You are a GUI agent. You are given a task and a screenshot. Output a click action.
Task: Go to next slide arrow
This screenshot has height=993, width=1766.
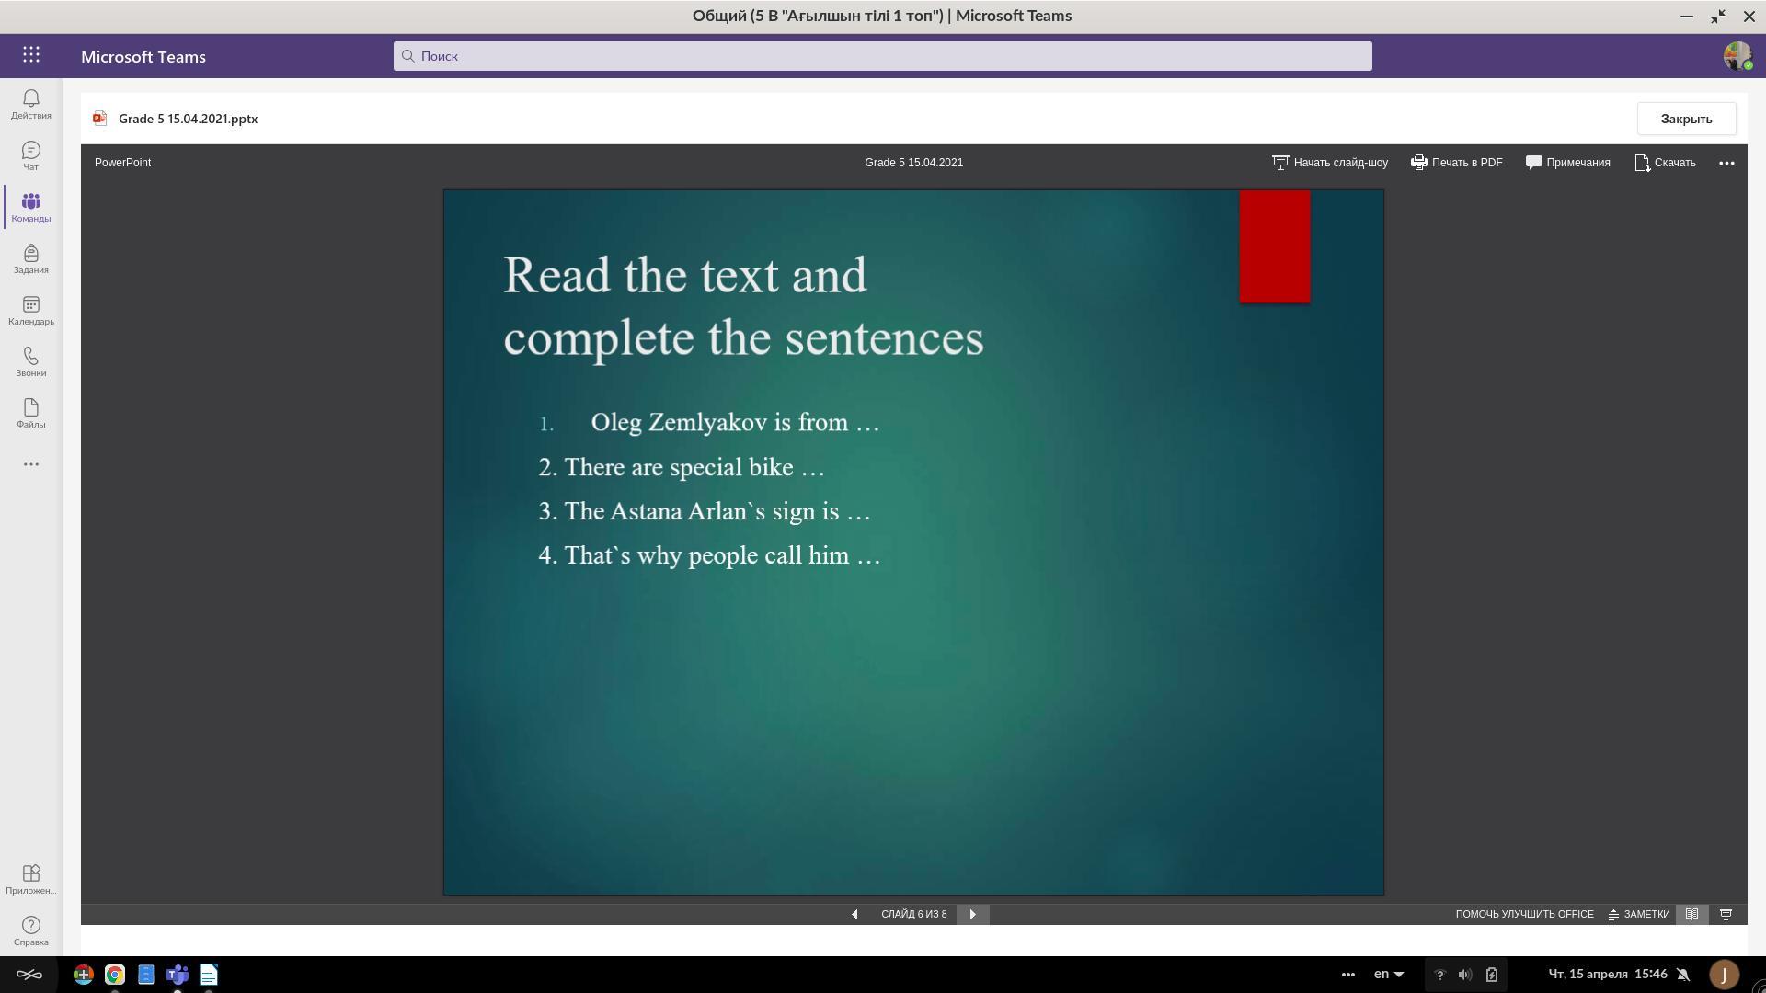[972, 914]
